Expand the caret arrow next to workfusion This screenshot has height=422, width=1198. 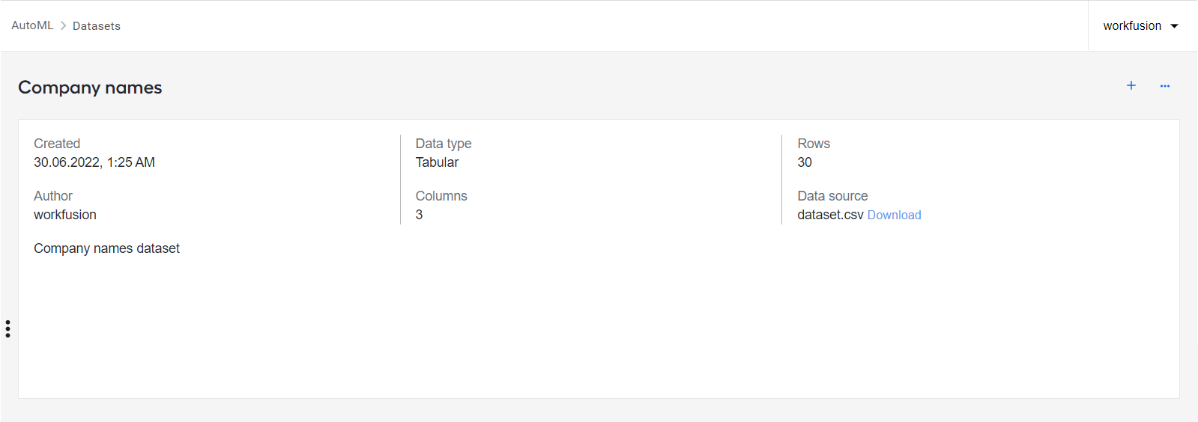point(1175,26)
